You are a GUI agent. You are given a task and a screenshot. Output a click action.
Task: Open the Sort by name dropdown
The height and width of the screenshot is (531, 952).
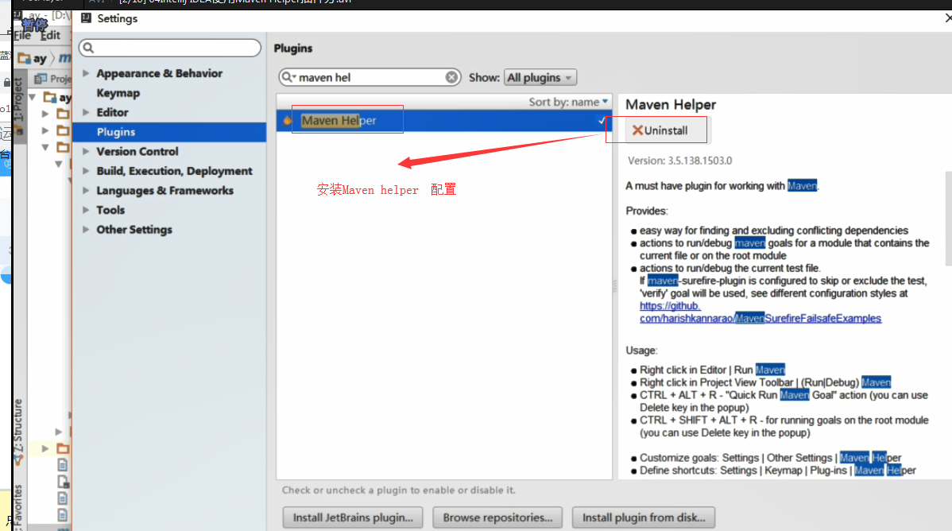[567, 102]
